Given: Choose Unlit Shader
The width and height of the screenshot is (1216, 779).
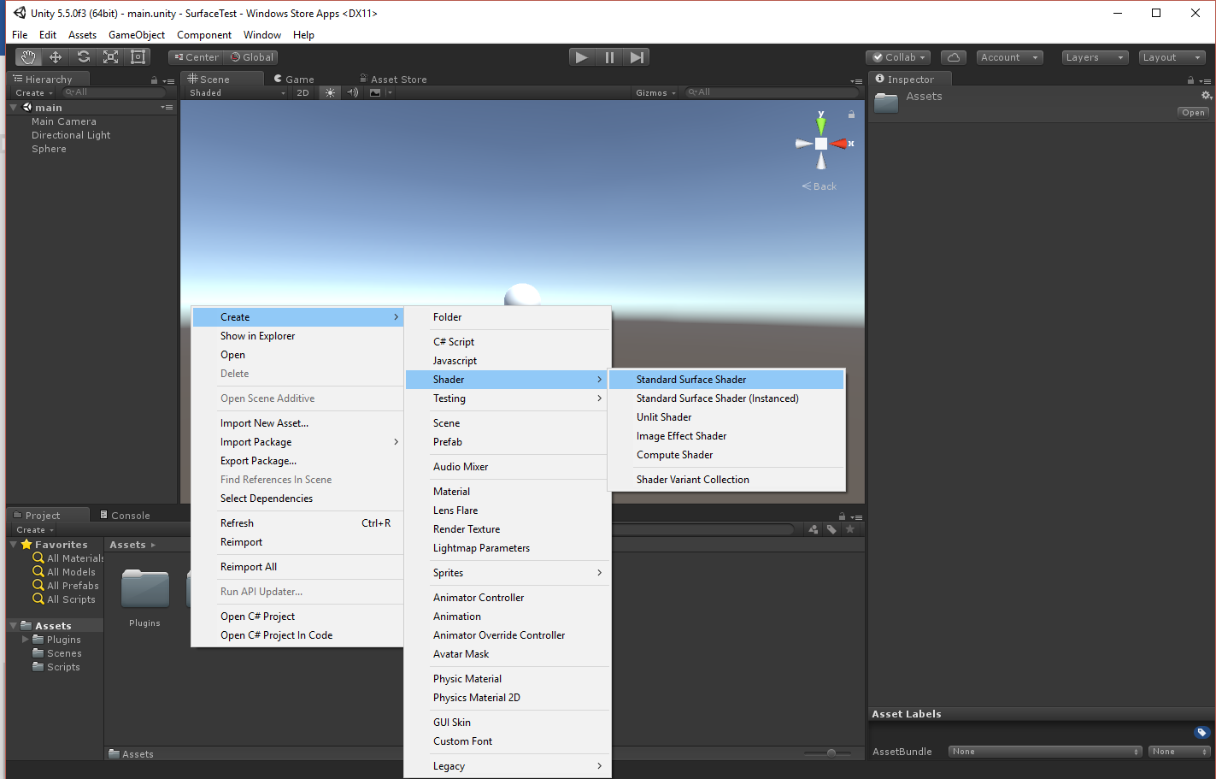Looking at the screenshot, I should [x=726, y=417].
